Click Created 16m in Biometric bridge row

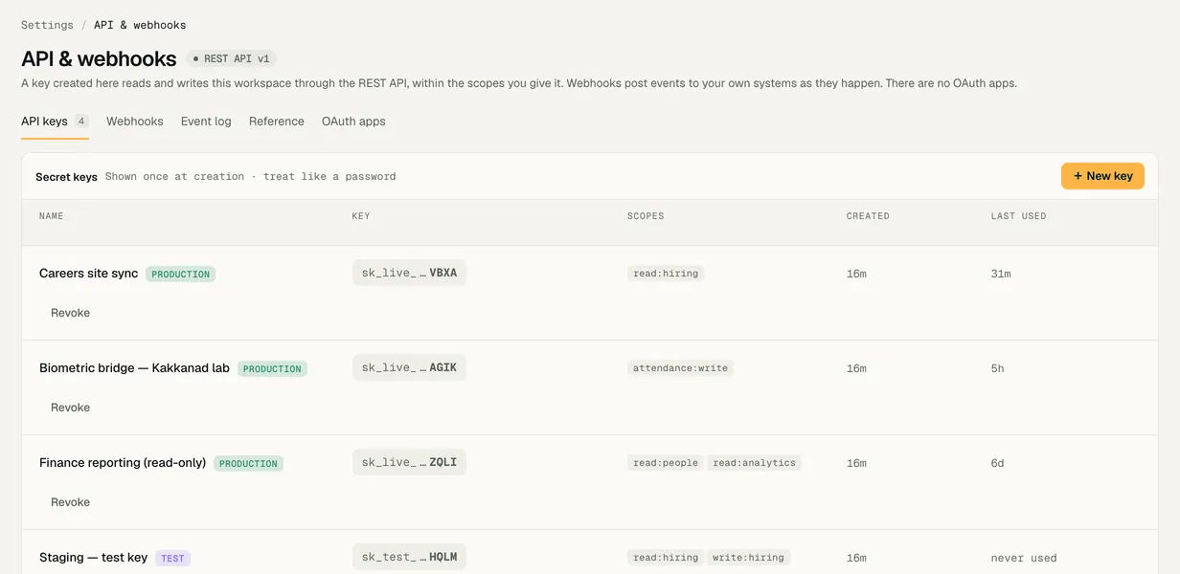[856, 368]
